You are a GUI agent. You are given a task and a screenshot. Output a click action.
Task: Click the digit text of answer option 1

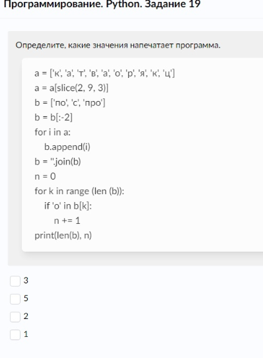(26, 334)
